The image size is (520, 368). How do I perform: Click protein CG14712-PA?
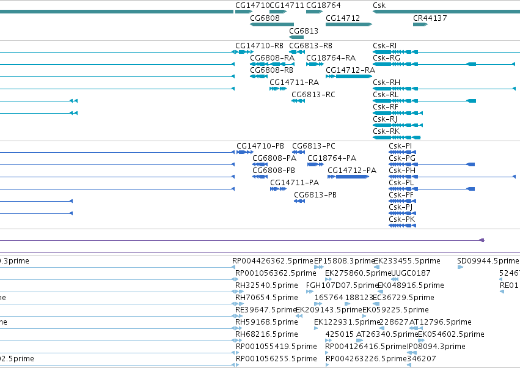coord(352,171)
